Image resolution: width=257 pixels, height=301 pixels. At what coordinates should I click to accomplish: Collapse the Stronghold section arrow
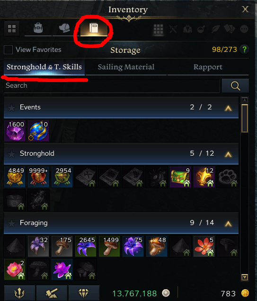click(x=228, y=154)
